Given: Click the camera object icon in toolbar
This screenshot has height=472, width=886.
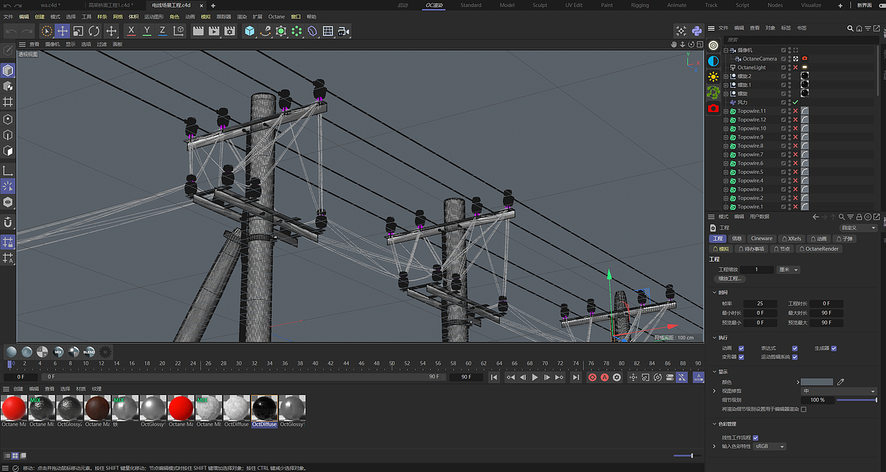Looking at the screenshot, I should (x=344, y=31).
